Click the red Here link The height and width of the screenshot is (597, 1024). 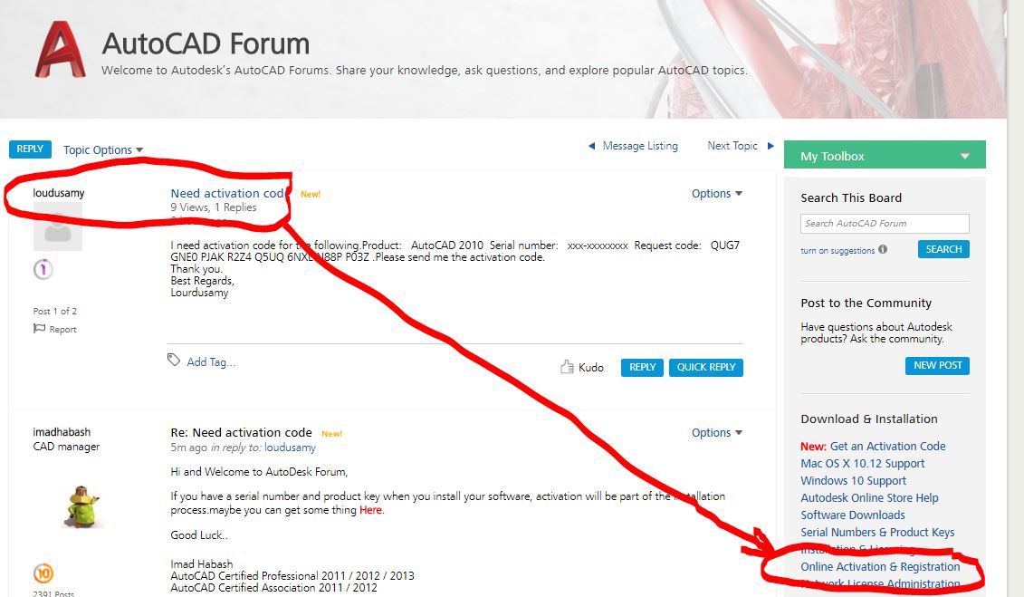tap(371, 510)
